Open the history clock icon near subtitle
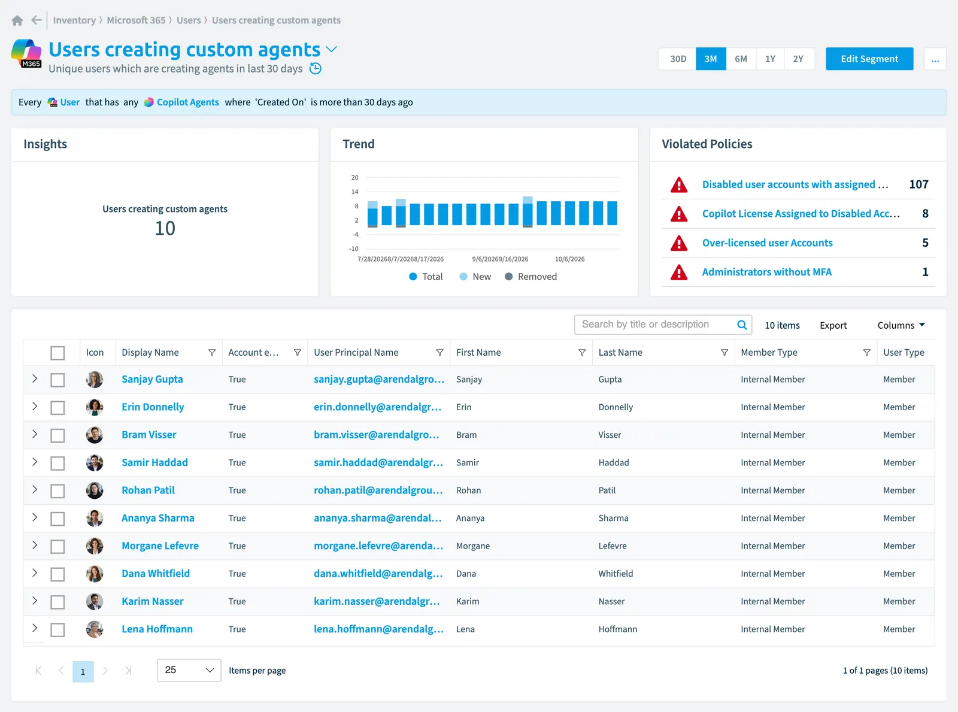The height and width of the screenshot is (712, 958). 316,68
